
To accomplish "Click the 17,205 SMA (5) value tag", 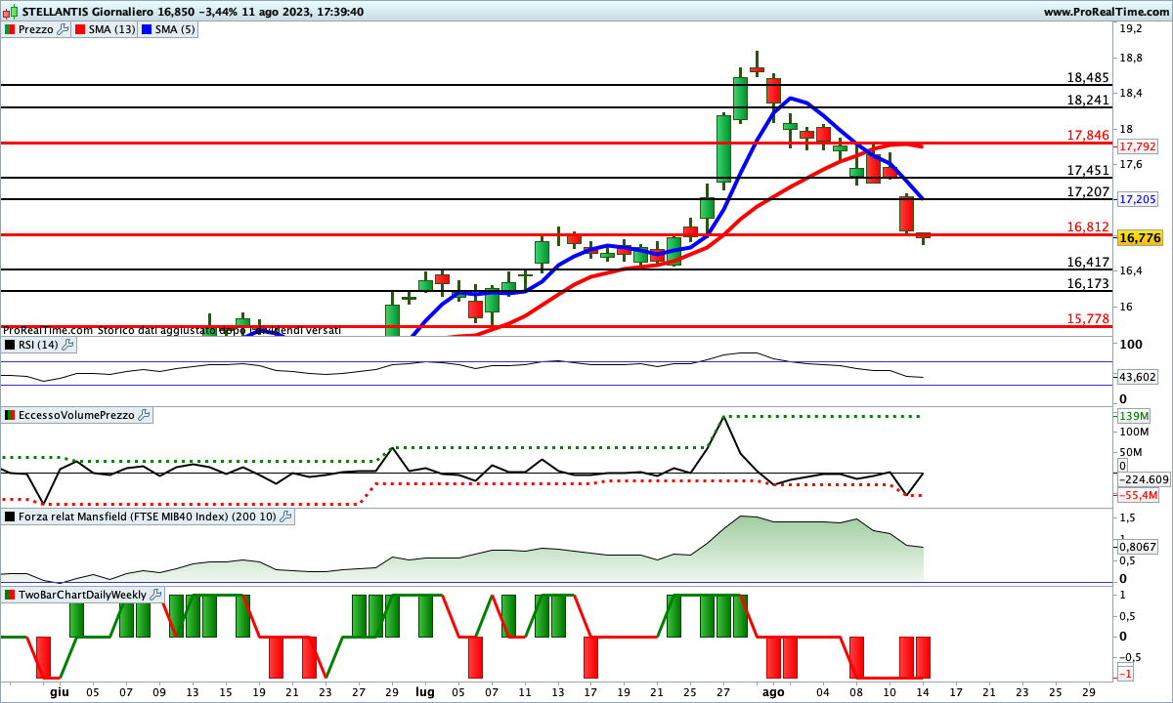I will [1138, 199].
